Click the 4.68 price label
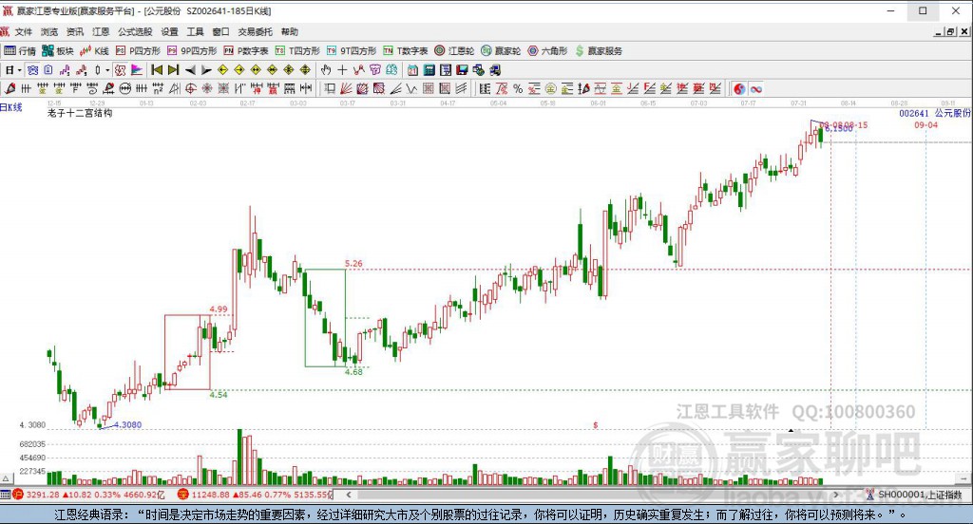The width and height of the screenshot is (973, 524). pyautogui.click(x=353, y=371)
